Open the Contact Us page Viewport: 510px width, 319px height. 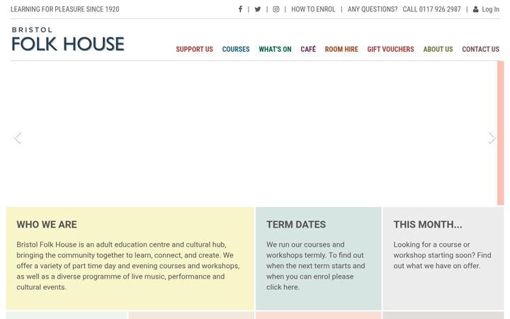(480, 49)
